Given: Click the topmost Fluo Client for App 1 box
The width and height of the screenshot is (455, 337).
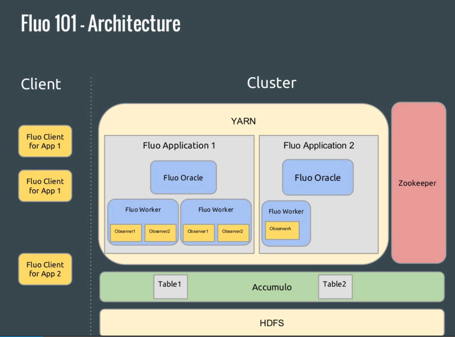Looking at the screenshot, I should coord(45,141).
